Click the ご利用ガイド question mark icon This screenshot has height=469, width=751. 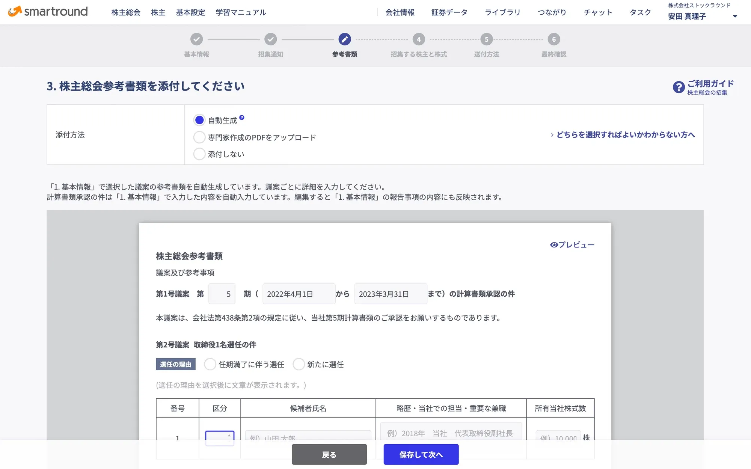[x=678, y=87]
